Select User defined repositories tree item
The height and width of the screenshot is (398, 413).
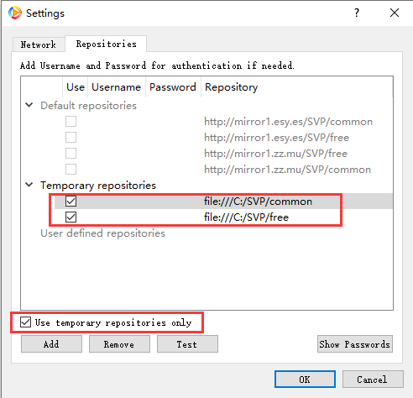(x=102, y=233)
